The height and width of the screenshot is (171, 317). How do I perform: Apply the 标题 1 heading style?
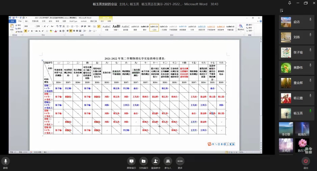116,27
